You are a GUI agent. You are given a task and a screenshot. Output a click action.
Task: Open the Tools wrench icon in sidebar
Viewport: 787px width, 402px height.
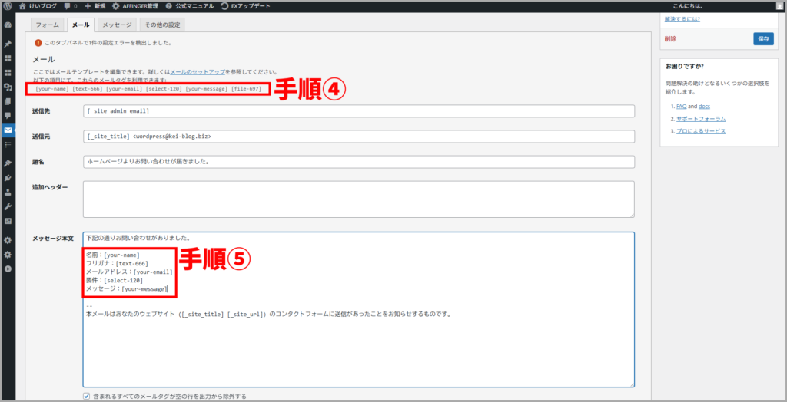click(8, 206)
